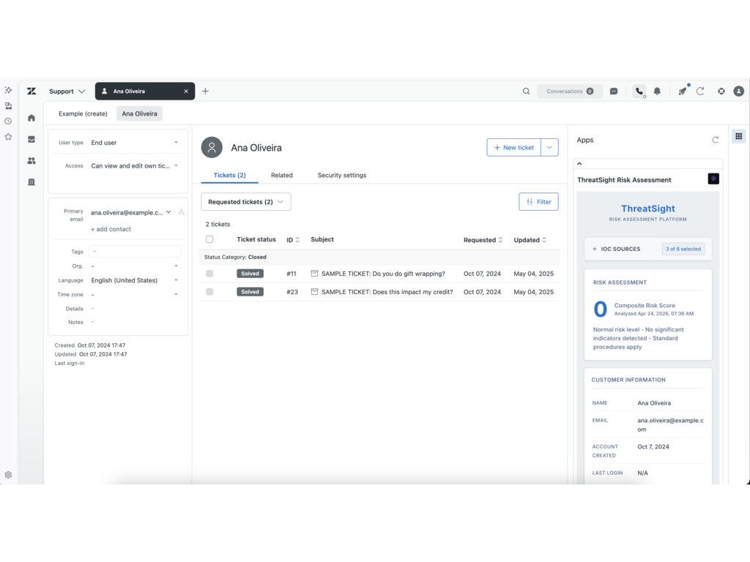750x562 pixels.
Task: Open ticket about credit impact
Action: (x=387, y=292)
